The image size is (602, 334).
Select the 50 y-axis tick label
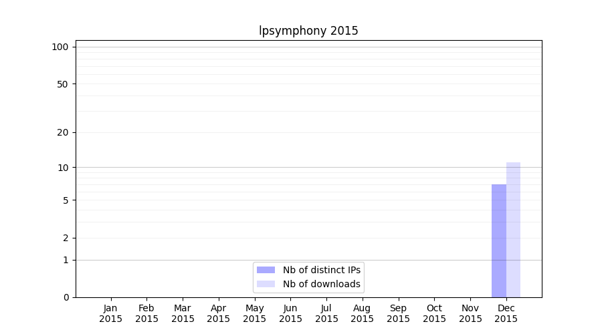pyautogui.click(x=63, y=84)
